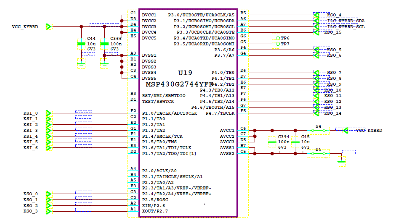Image resolution: width=393 pixels, height=223 pixels.
Task: Click the DVCC1 pin label
Action: coord(149,15)
